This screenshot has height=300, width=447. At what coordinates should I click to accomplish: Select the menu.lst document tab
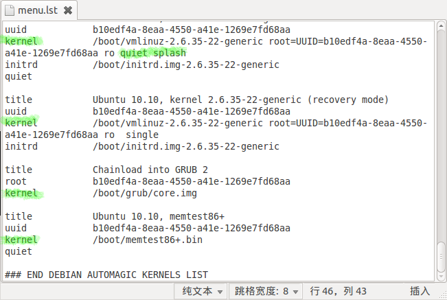(x=39, y=10)
